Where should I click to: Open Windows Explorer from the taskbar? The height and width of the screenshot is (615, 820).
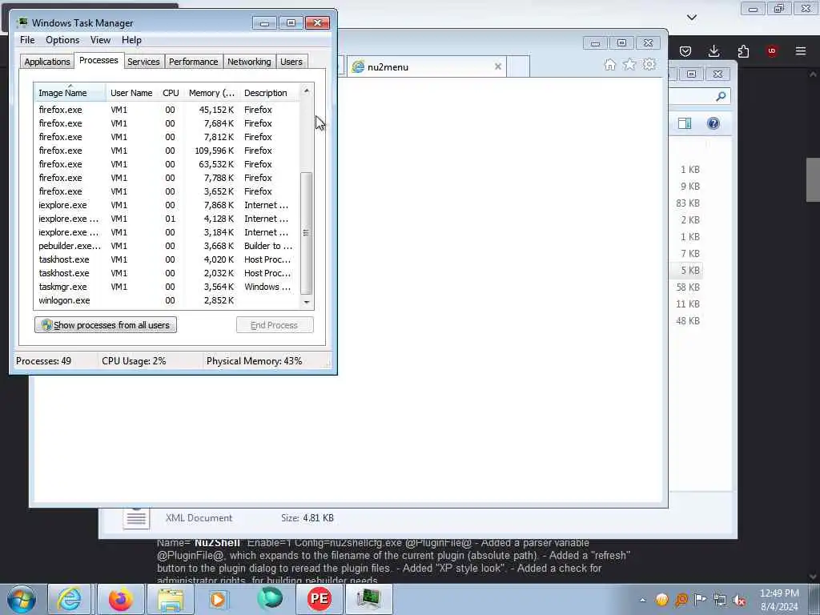click(x=171, y=599)
